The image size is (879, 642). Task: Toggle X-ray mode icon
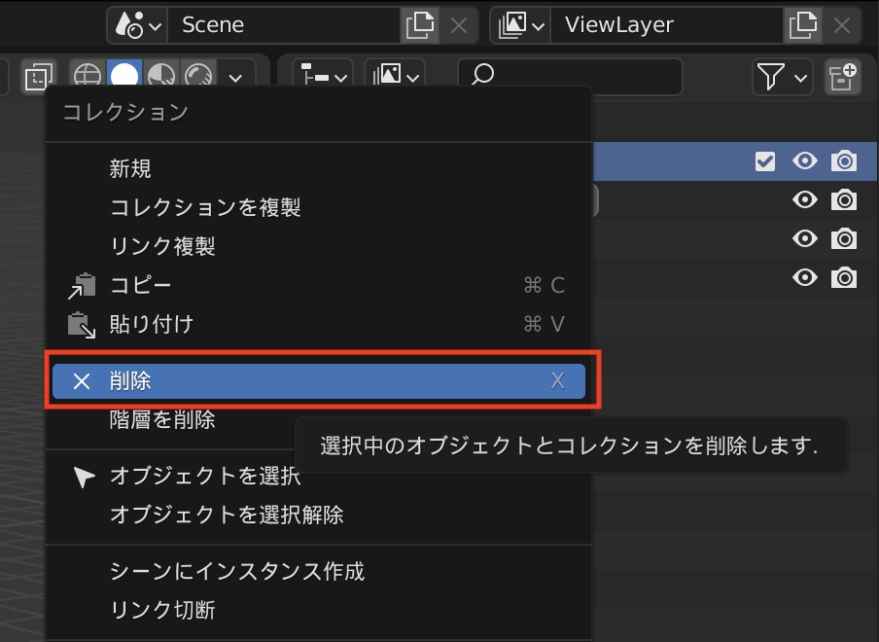(x=39, y=76)
